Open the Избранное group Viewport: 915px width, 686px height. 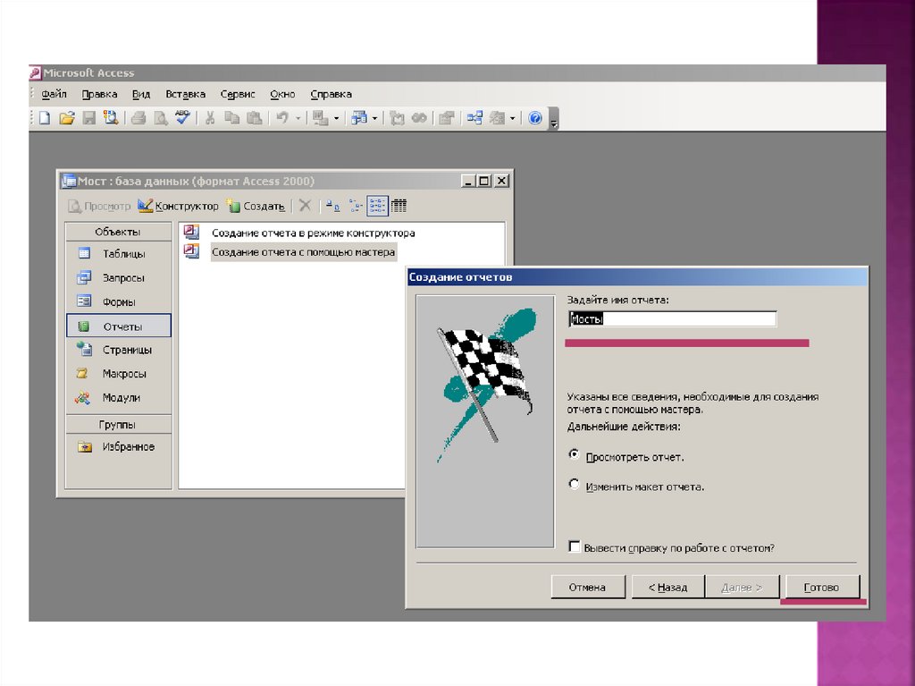tap(119, 446)
